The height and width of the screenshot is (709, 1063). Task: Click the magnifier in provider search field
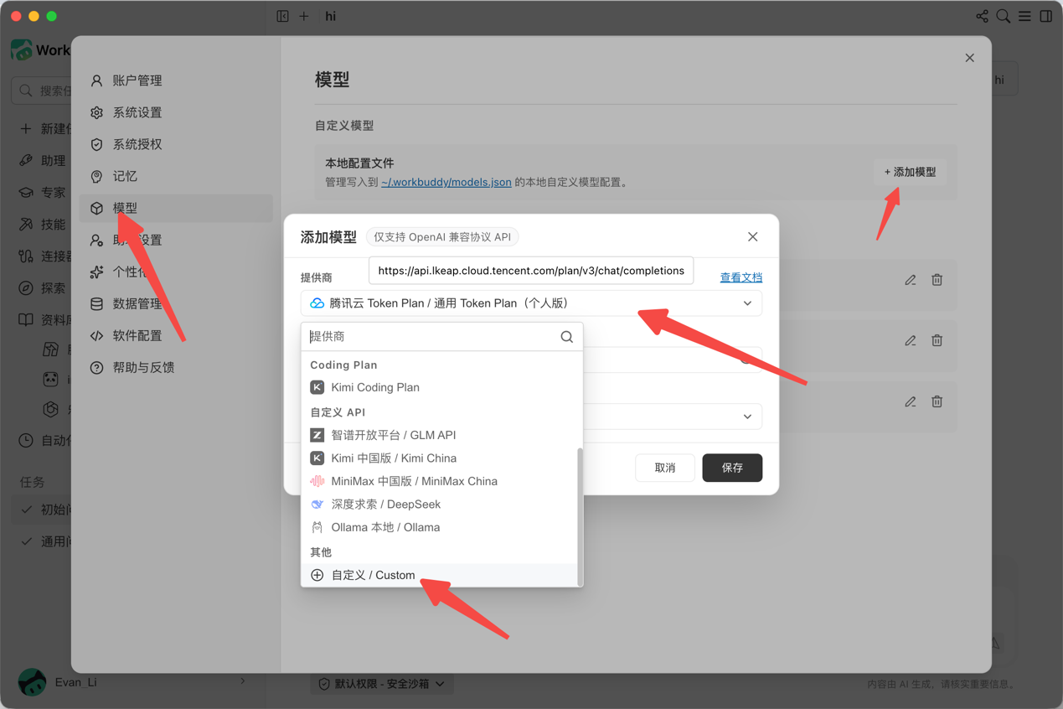coord(567,336)
